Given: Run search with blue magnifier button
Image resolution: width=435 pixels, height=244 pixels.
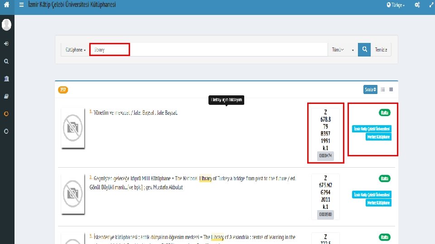Looking at the screenshot, I should click(x=364, y=50).
